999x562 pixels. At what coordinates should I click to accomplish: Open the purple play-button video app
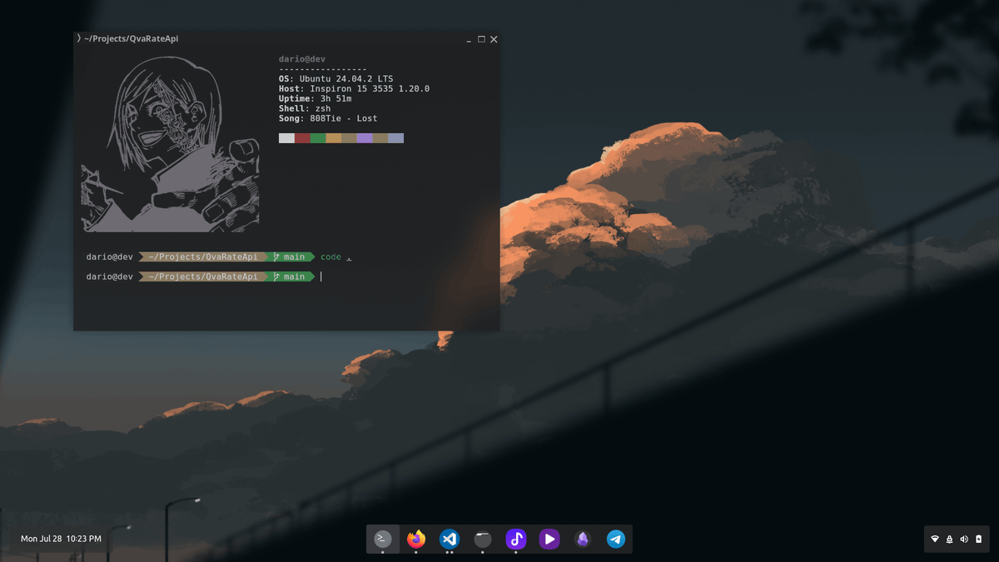coord(549,539)
